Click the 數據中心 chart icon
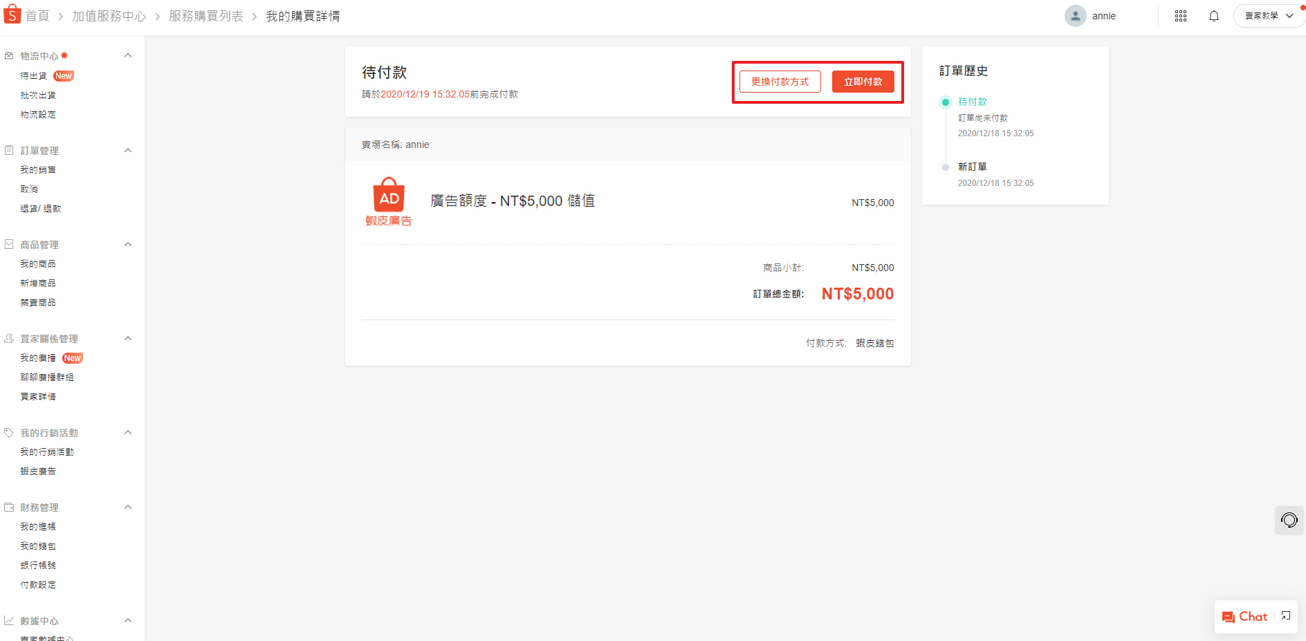Image resolution: width=1306 pixels, height=641 pixels. (x=9, y=620)
